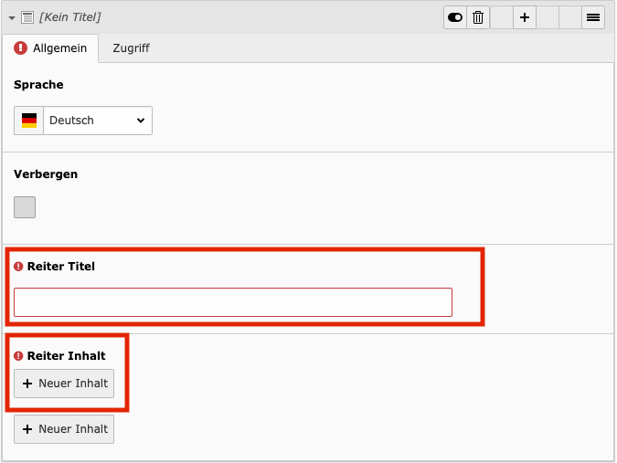617x463 pixels.
Task: Open the Zugriff tab
Action: 131,48
